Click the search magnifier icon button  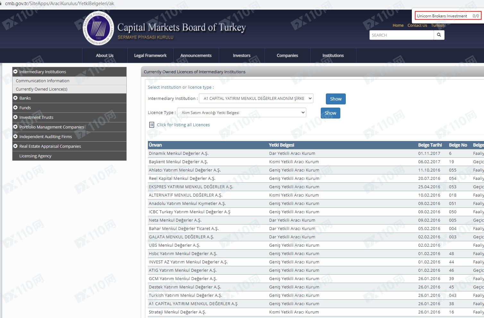click(439, 35)
